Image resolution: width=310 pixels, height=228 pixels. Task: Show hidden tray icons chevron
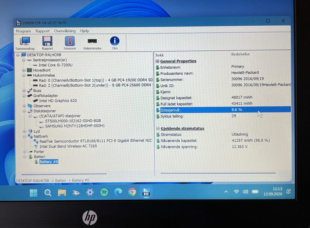coord(226,192)
